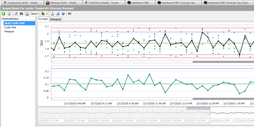The width and height of the screenshot is (254, 127).
Task: Select INJECTION TIME characteristic
Action: [x=19, y=23]
